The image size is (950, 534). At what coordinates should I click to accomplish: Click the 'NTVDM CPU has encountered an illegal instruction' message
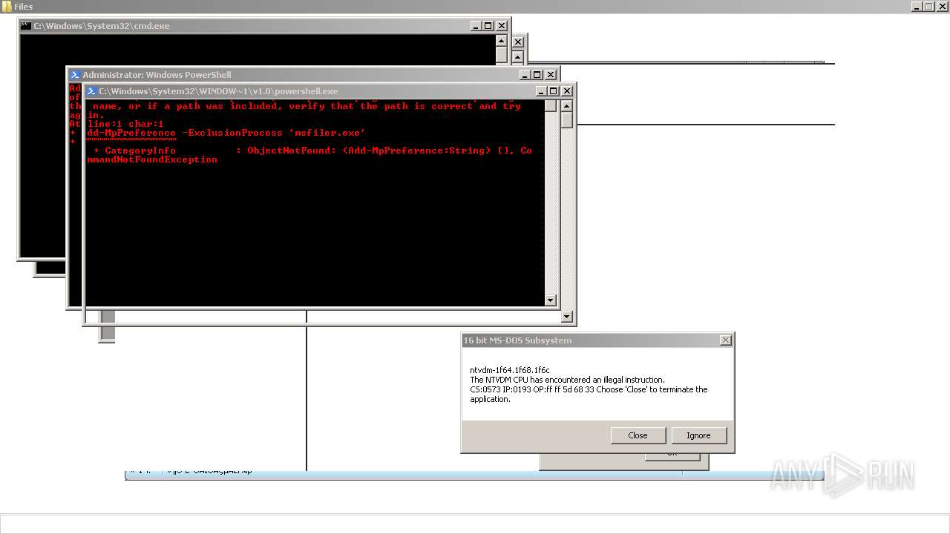[567, 380]
